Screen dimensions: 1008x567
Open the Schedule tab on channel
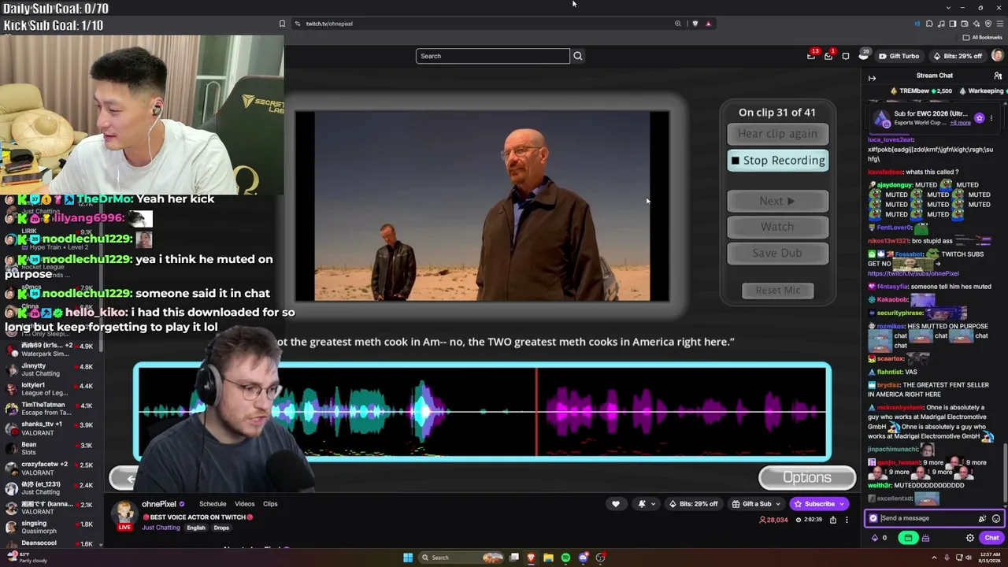pyautogui.click(x=213, y=504)
